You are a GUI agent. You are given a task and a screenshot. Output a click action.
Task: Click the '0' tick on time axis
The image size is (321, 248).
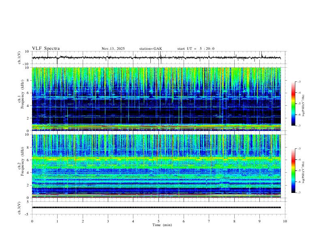[32, 221]
